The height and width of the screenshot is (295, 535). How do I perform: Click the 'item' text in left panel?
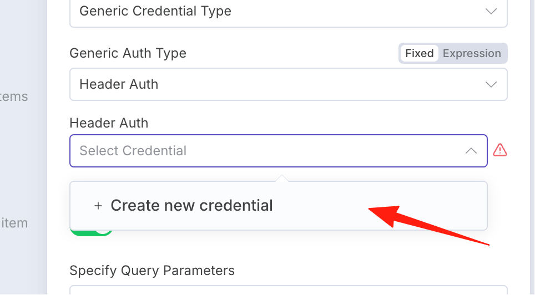pos(14,223)
